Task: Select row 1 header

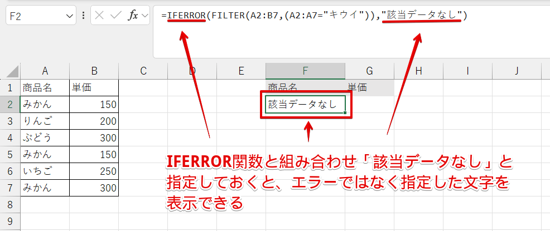Action: 10,87
